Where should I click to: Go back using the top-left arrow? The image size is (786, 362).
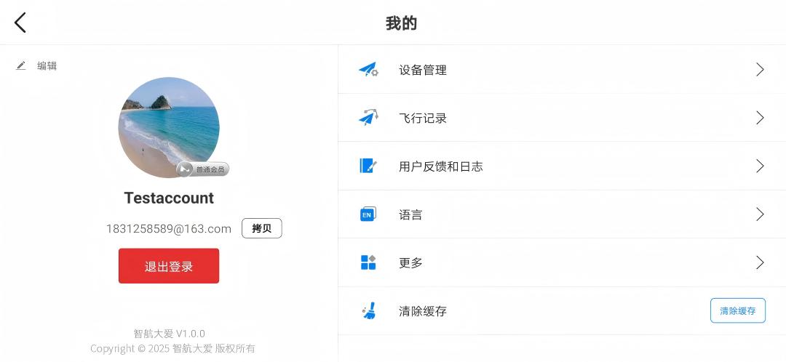click(20, 23)
